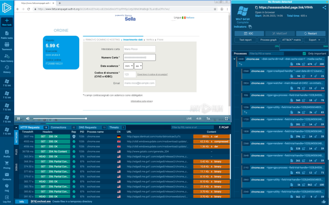Open the 'mm' expiry month dropdown
This screenshot has width=329, height=205.
coord(128,66)
